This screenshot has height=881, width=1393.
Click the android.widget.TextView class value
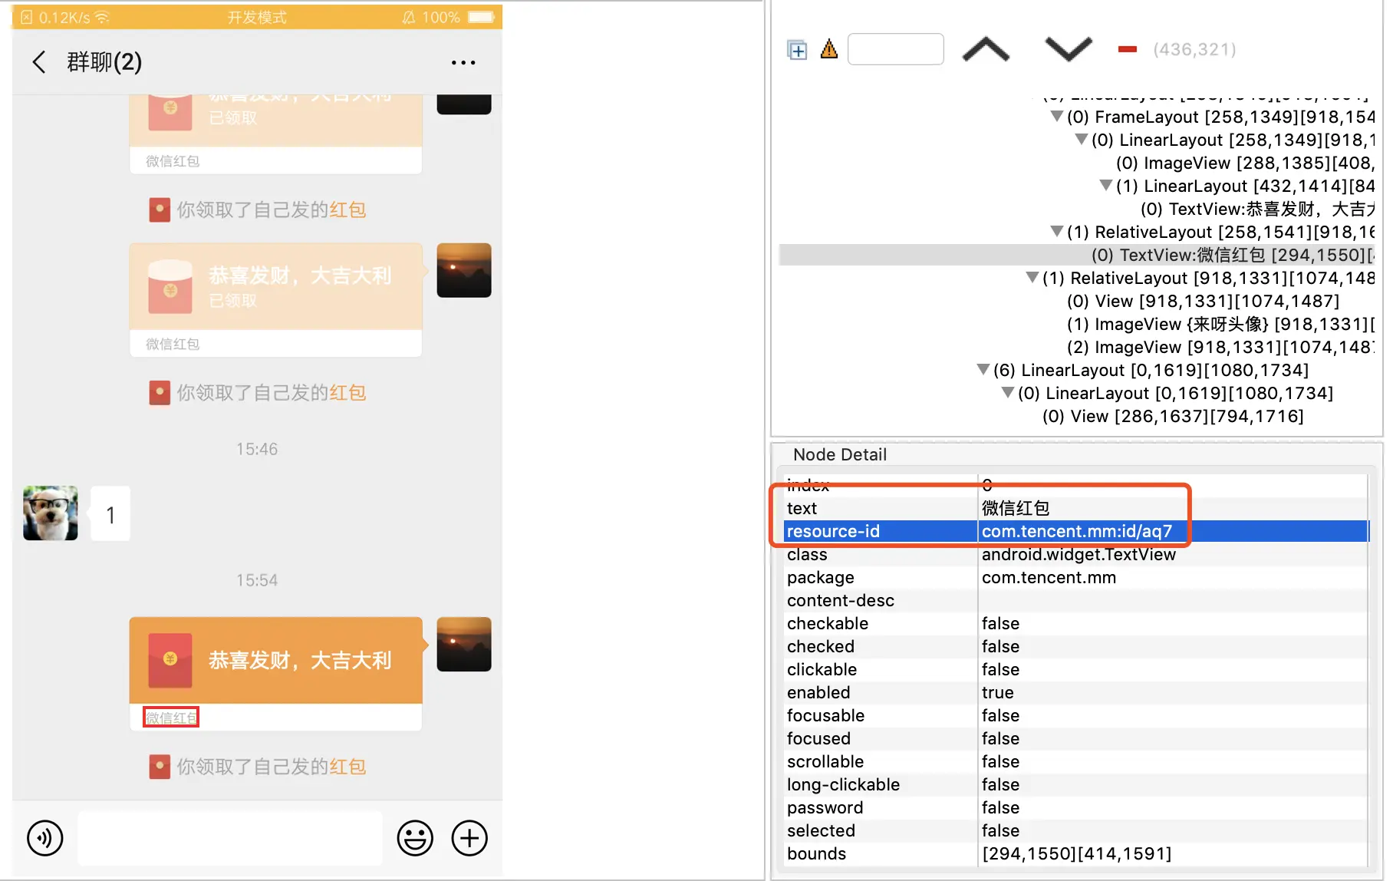click(x=1079, y=554)
